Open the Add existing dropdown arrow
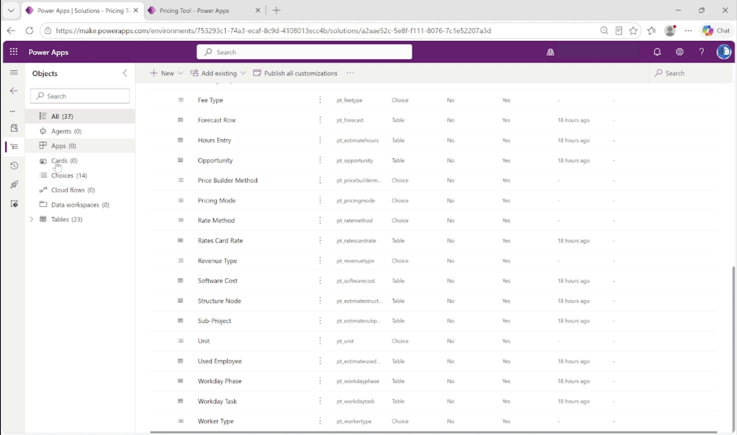 243,73
